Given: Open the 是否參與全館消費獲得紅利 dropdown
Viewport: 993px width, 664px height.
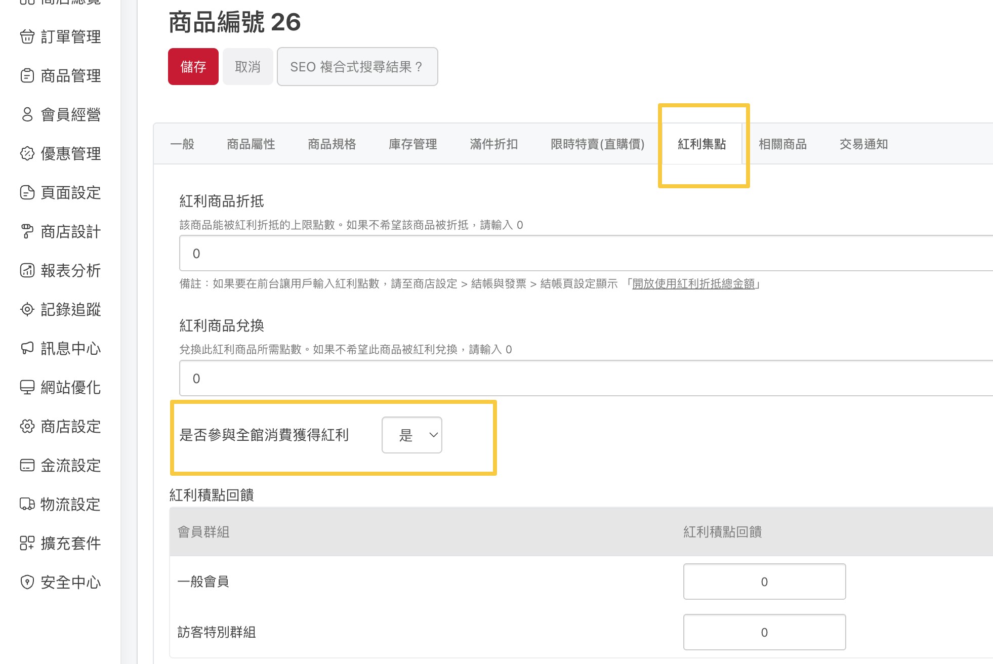Looking at the screenshot, I should coord(411,435).
